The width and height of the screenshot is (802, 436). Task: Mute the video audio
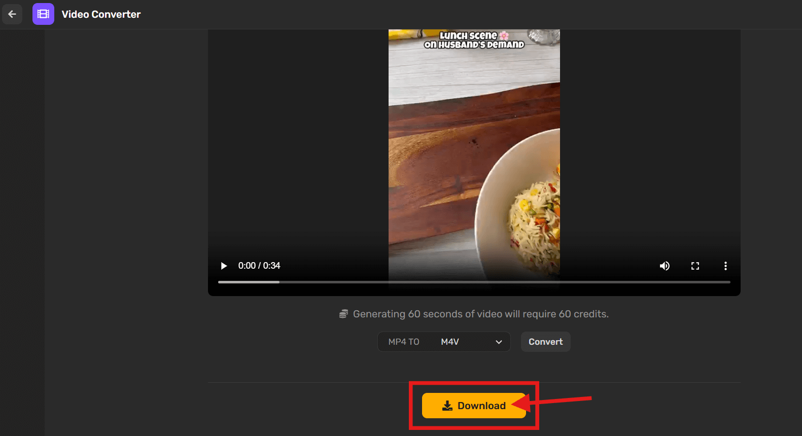[x=665, y=266]
